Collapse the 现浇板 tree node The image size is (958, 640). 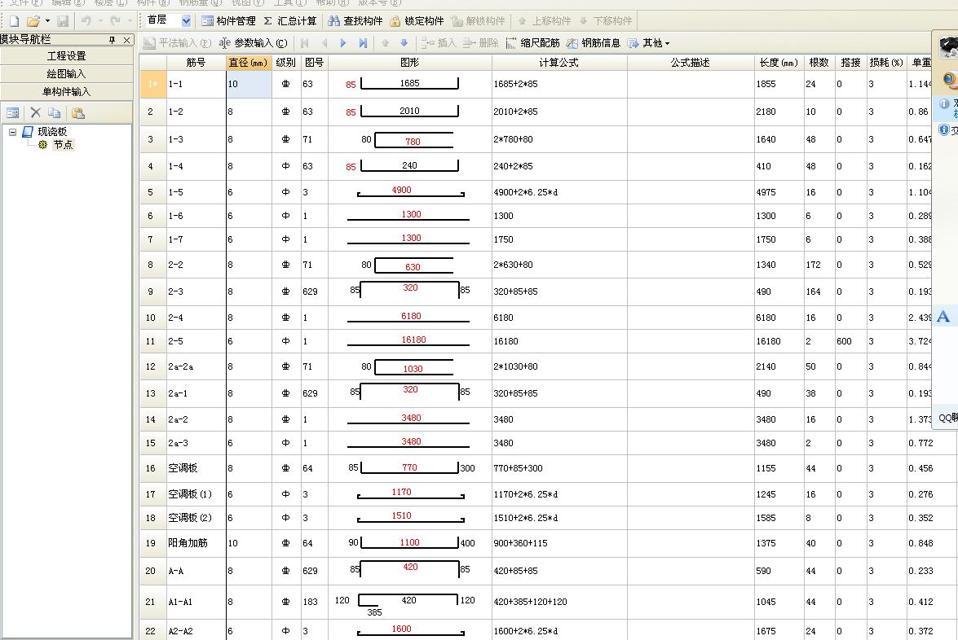tap(11, 131)
